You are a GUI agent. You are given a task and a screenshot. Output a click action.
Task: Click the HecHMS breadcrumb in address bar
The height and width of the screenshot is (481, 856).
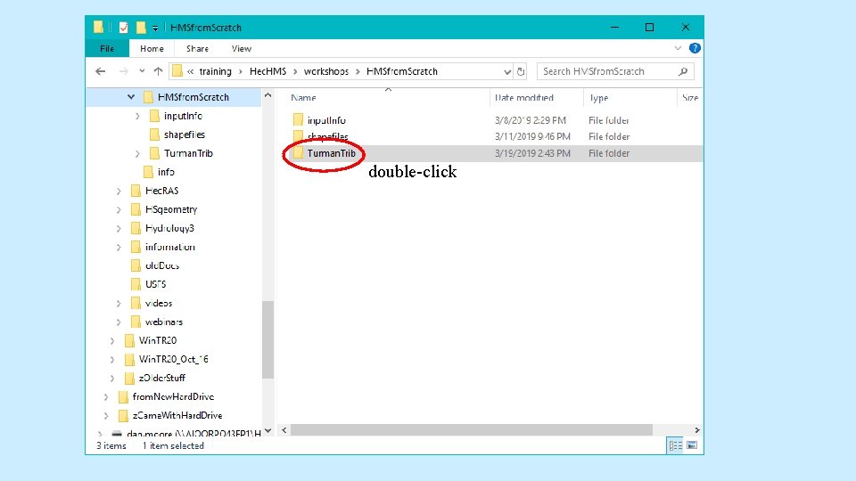point(267,71)
